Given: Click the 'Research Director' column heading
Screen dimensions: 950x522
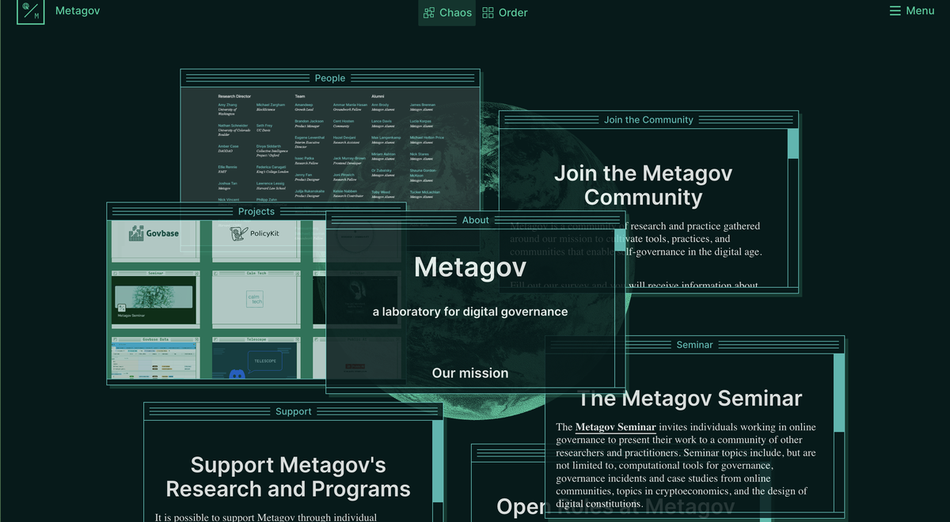Looking at the screenshot, I should click(x=234, y=96).
